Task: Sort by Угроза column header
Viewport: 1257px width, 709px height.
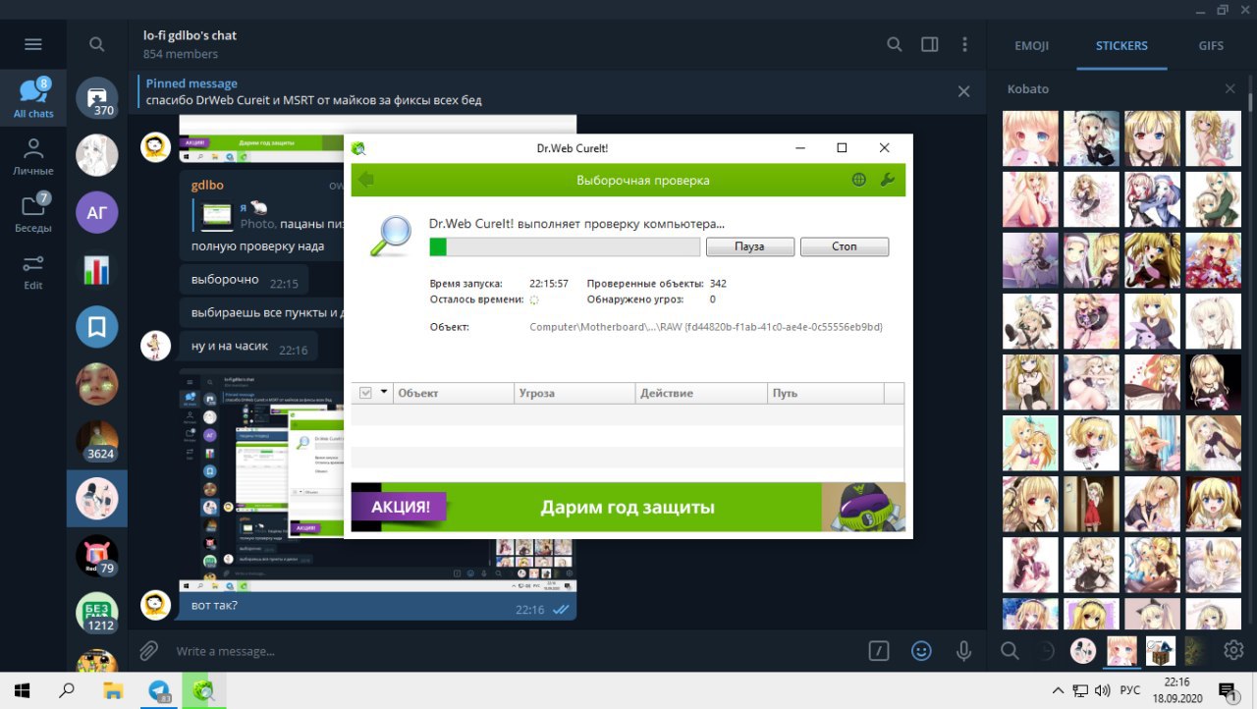Action: (574, 393)
